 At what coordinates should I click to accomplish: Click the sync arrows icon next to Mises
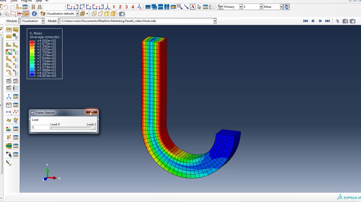point(286,7)
